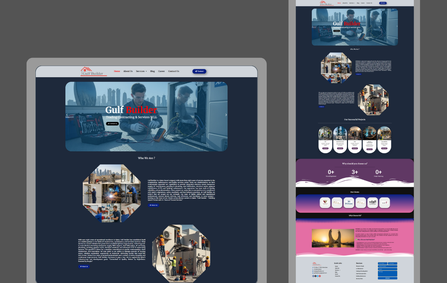Image resolution: width=447 pixels, height=283 pixels.
Task: Click next-slide arrow on right full-page preview hero
Action: [397, 26]
